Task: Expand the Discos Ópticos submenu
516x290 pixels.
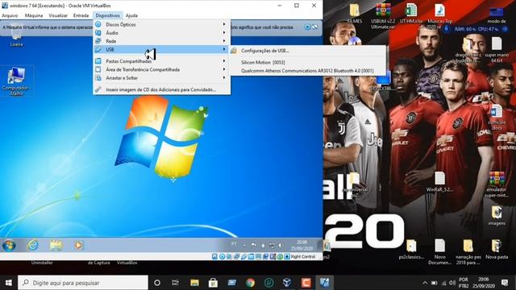Action: [161, 24]
